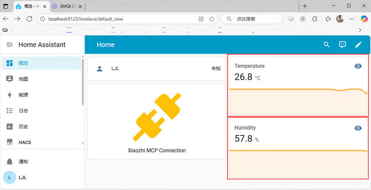The width and height of the screenshot is (371, 190).
Task: Toggle the Humidity card eye icon
Action: pos(358,128)
